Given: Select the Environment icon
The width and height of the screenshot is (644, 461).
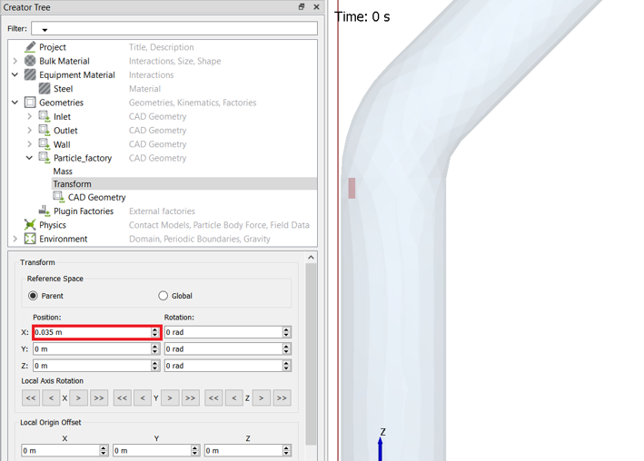Looking at the screenshot, I should 30,239.
